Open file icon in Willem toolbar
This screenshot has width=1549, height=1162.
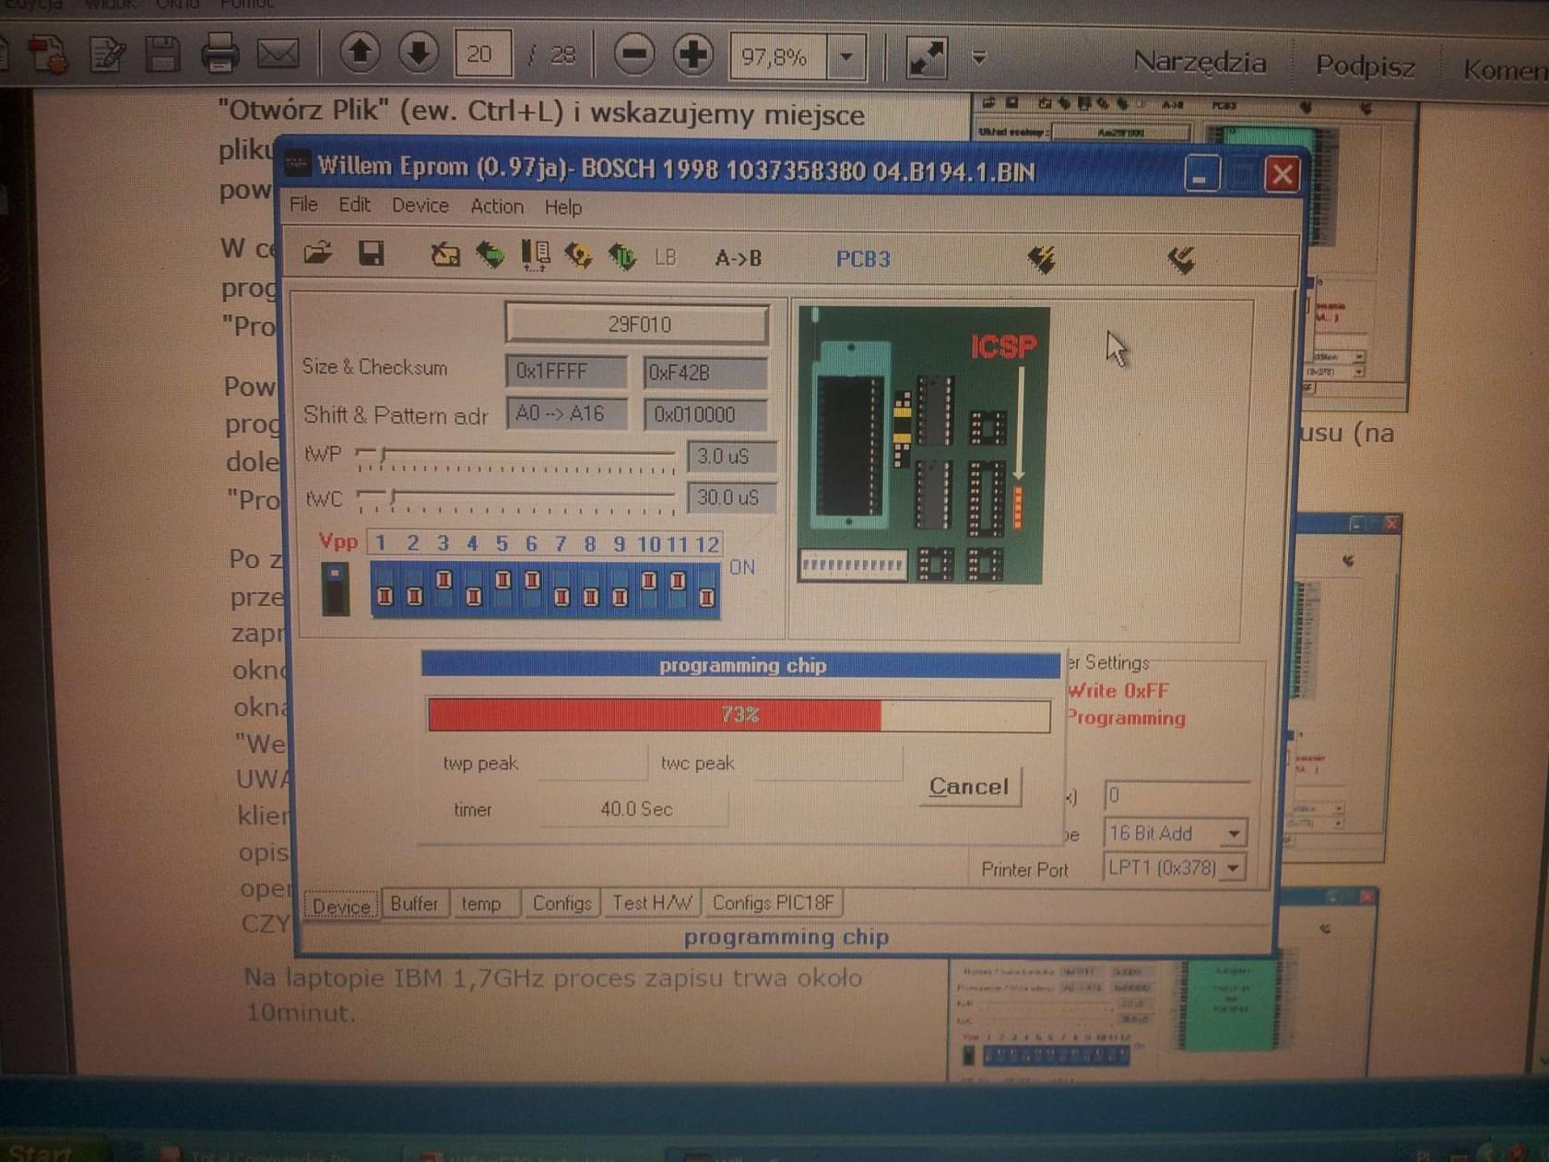click(x=317, y=253)
